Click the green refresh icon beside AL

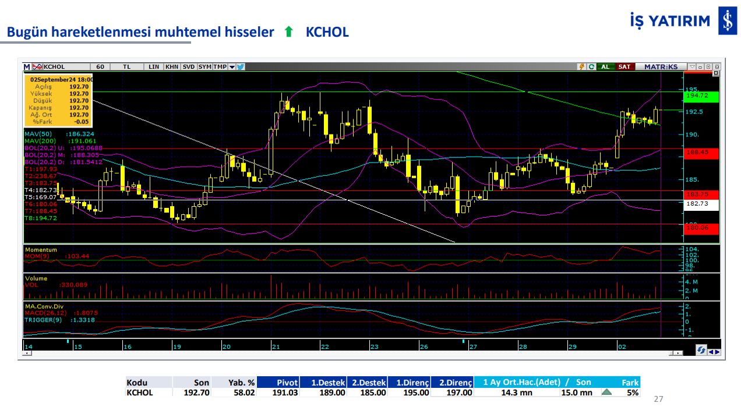pyautogui.click(x=591, y=67)
